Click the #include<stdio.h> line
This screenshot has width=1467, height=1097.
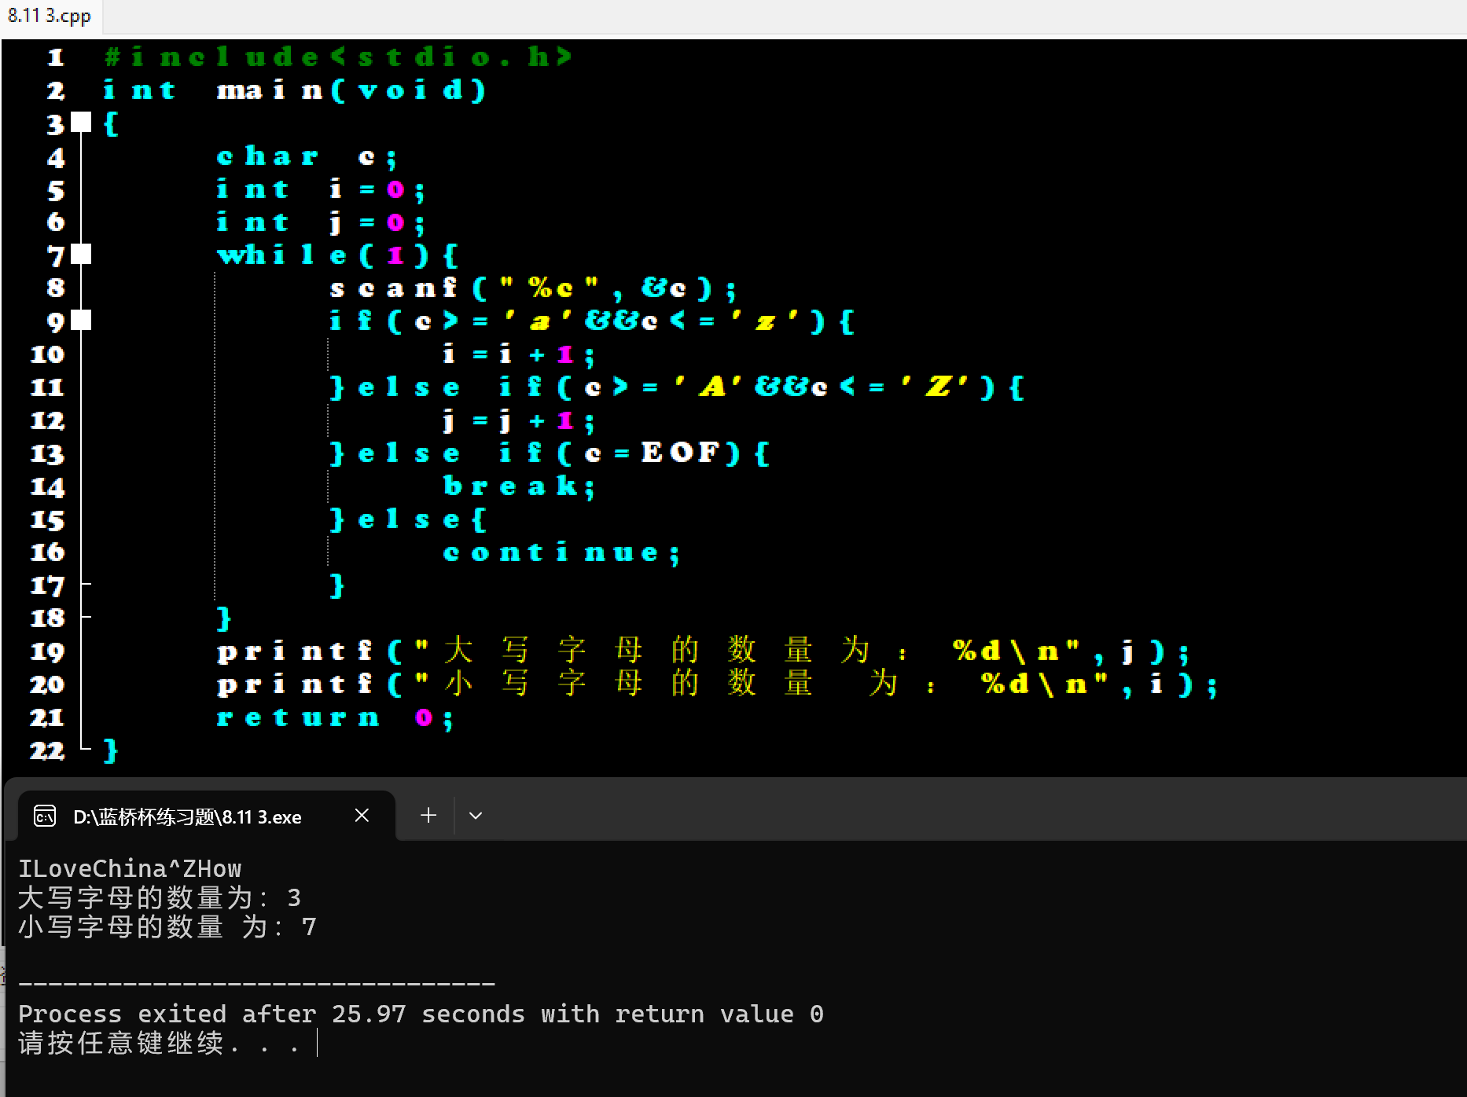click(x=338, y=57)
